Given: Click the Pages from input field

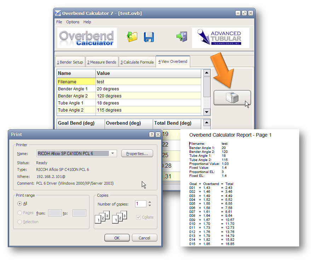Looking at the screenshot, I should click(55, 213).
